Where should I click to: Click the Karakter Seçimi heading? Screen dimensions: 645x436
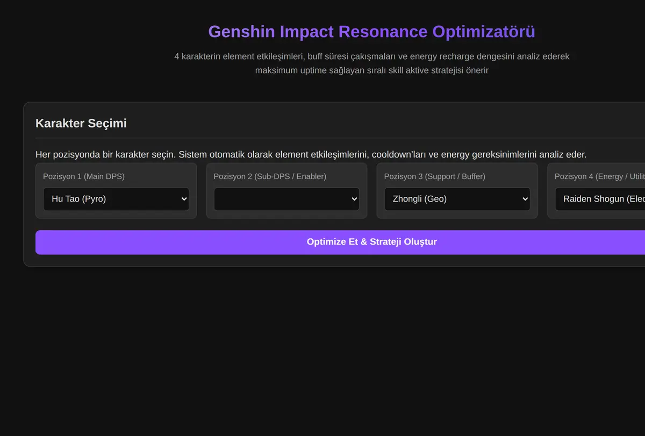pos(81,123)
